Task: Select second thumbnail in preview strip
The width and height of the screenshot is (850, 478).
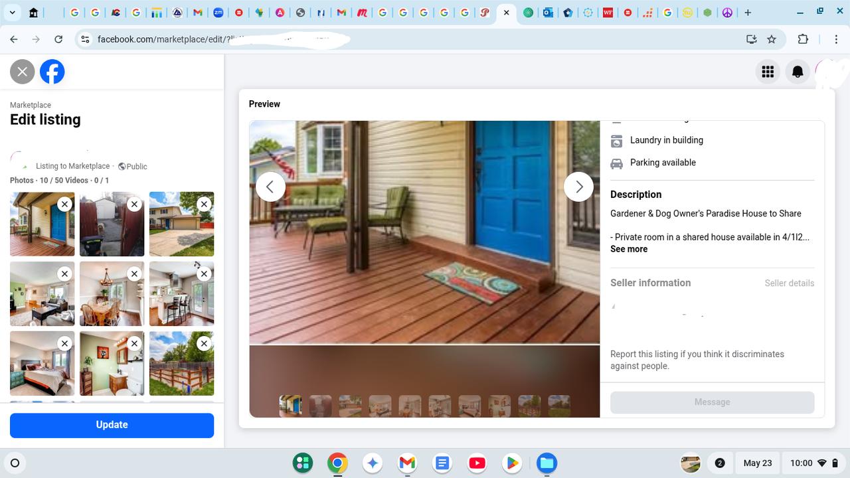Action: [x=320, y=406]
